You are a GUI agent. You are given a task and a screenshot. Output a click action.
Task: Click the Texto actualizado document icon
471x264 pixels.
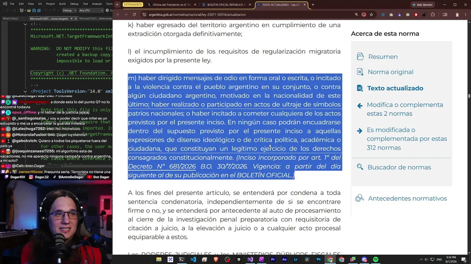360,88
